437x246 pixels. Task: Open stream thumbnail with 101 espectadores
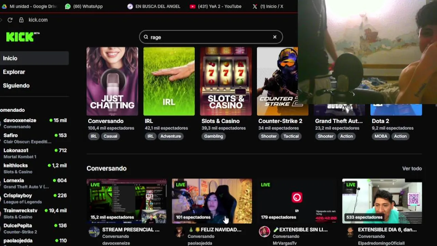pyautogui.click(x=212, y=201)
